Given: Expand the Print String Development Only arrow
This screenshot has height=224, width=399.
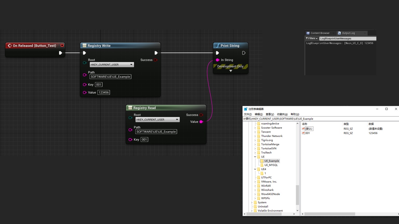Looking at the screenshot, I should tap(231, 71).
